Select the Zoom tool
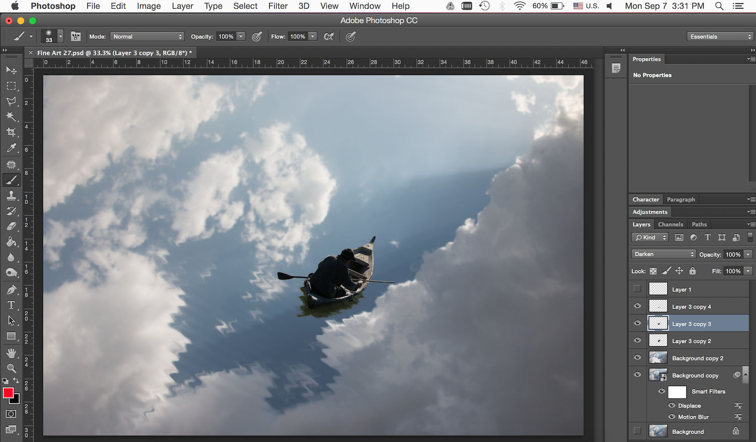756x442 pixels. tap(11, 368)
